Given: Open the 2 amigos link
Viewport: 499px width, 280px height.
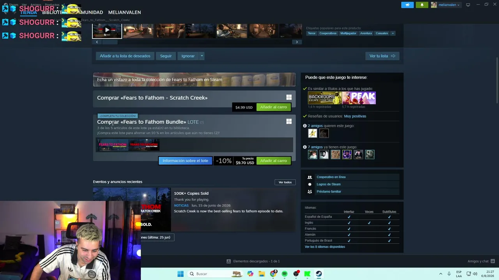Looking at the screenshot, I should click(x=315, y=126).
